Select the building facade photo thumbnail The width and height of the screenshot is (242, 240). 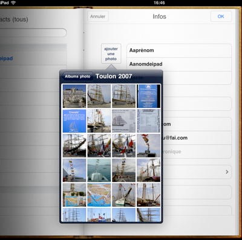pyautogui.click(x=74, y=96)
